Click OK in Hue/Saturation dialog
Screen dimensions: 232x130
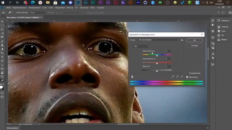tap(194, 40)
